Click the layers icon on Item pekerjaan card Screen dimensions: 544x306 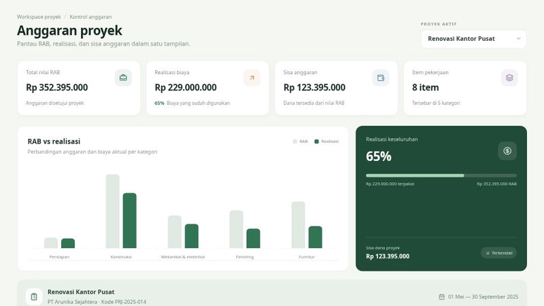509,78
